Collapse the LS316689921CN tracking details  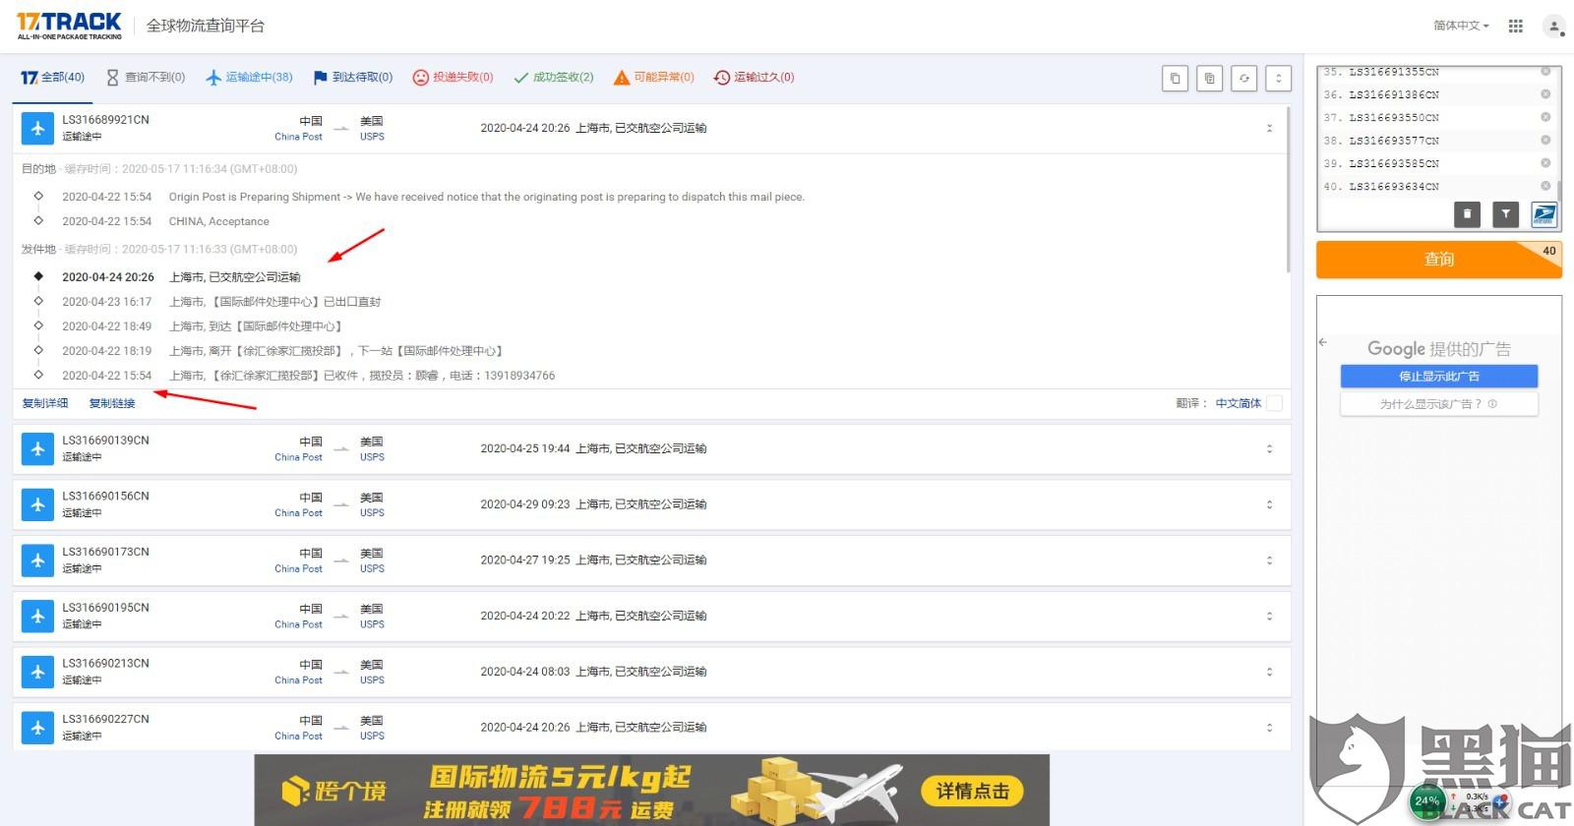[1269, 128]
